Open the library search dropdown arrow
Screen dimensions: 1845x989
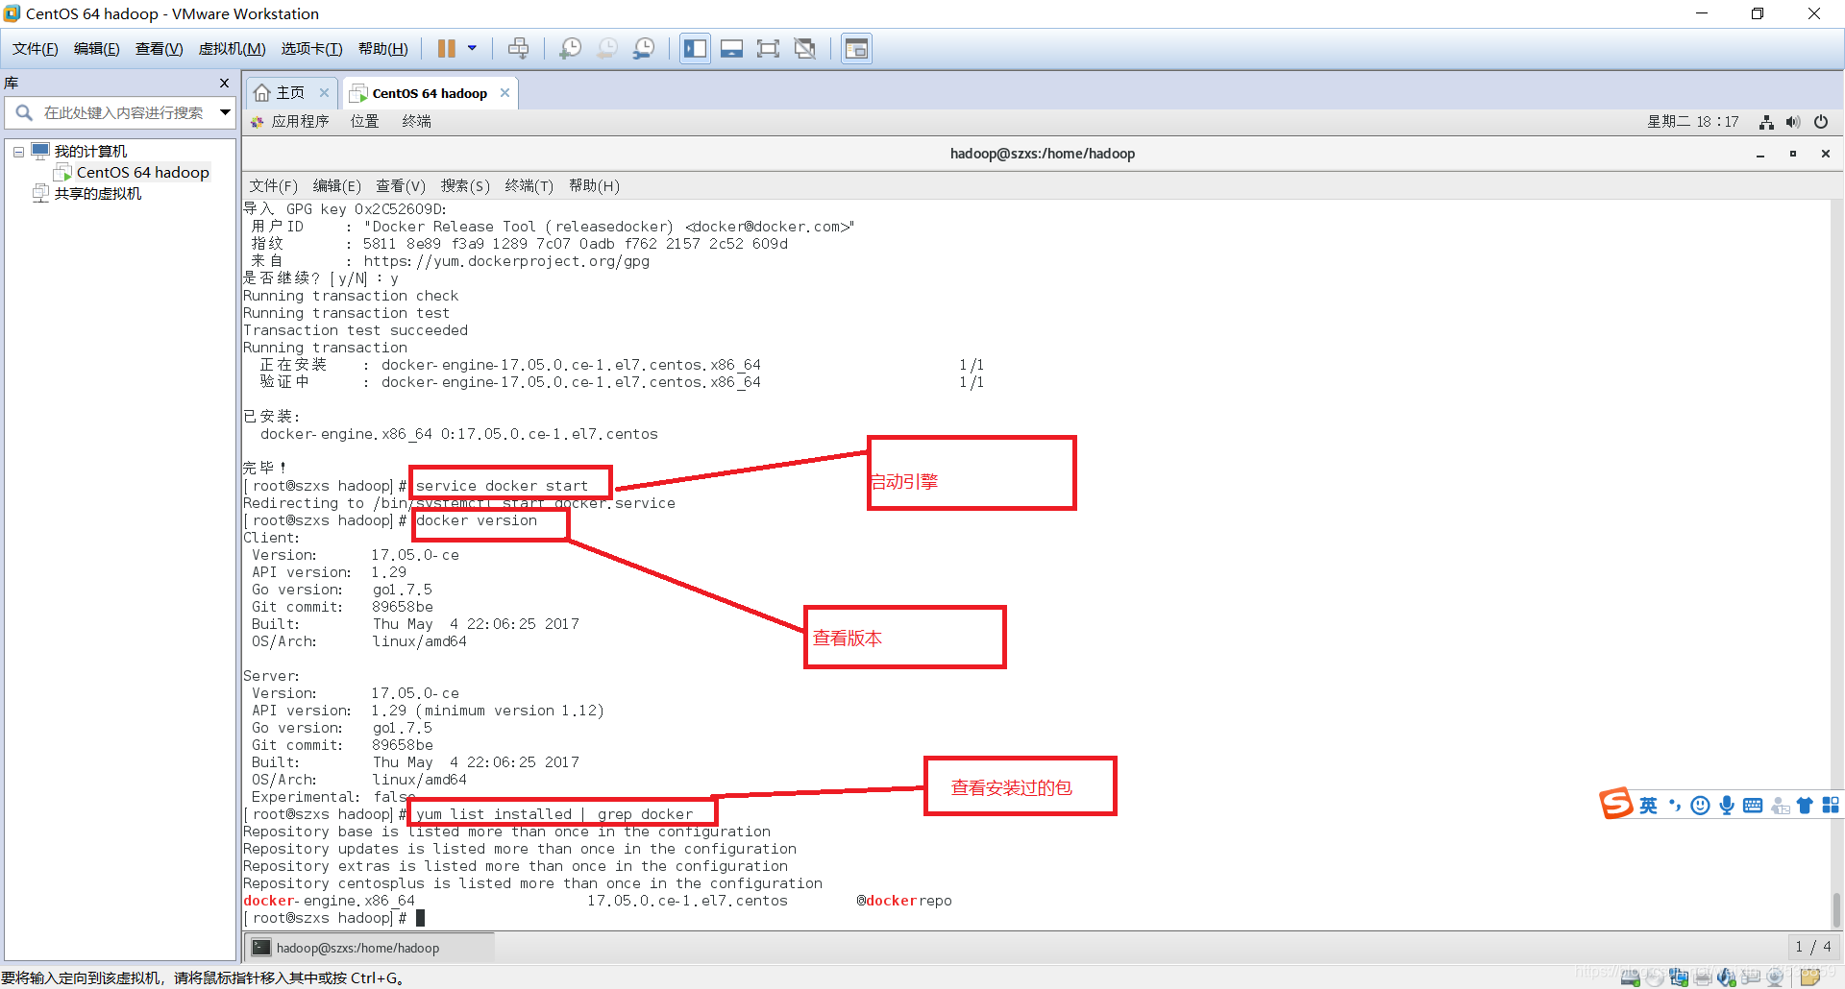point(225,112)
